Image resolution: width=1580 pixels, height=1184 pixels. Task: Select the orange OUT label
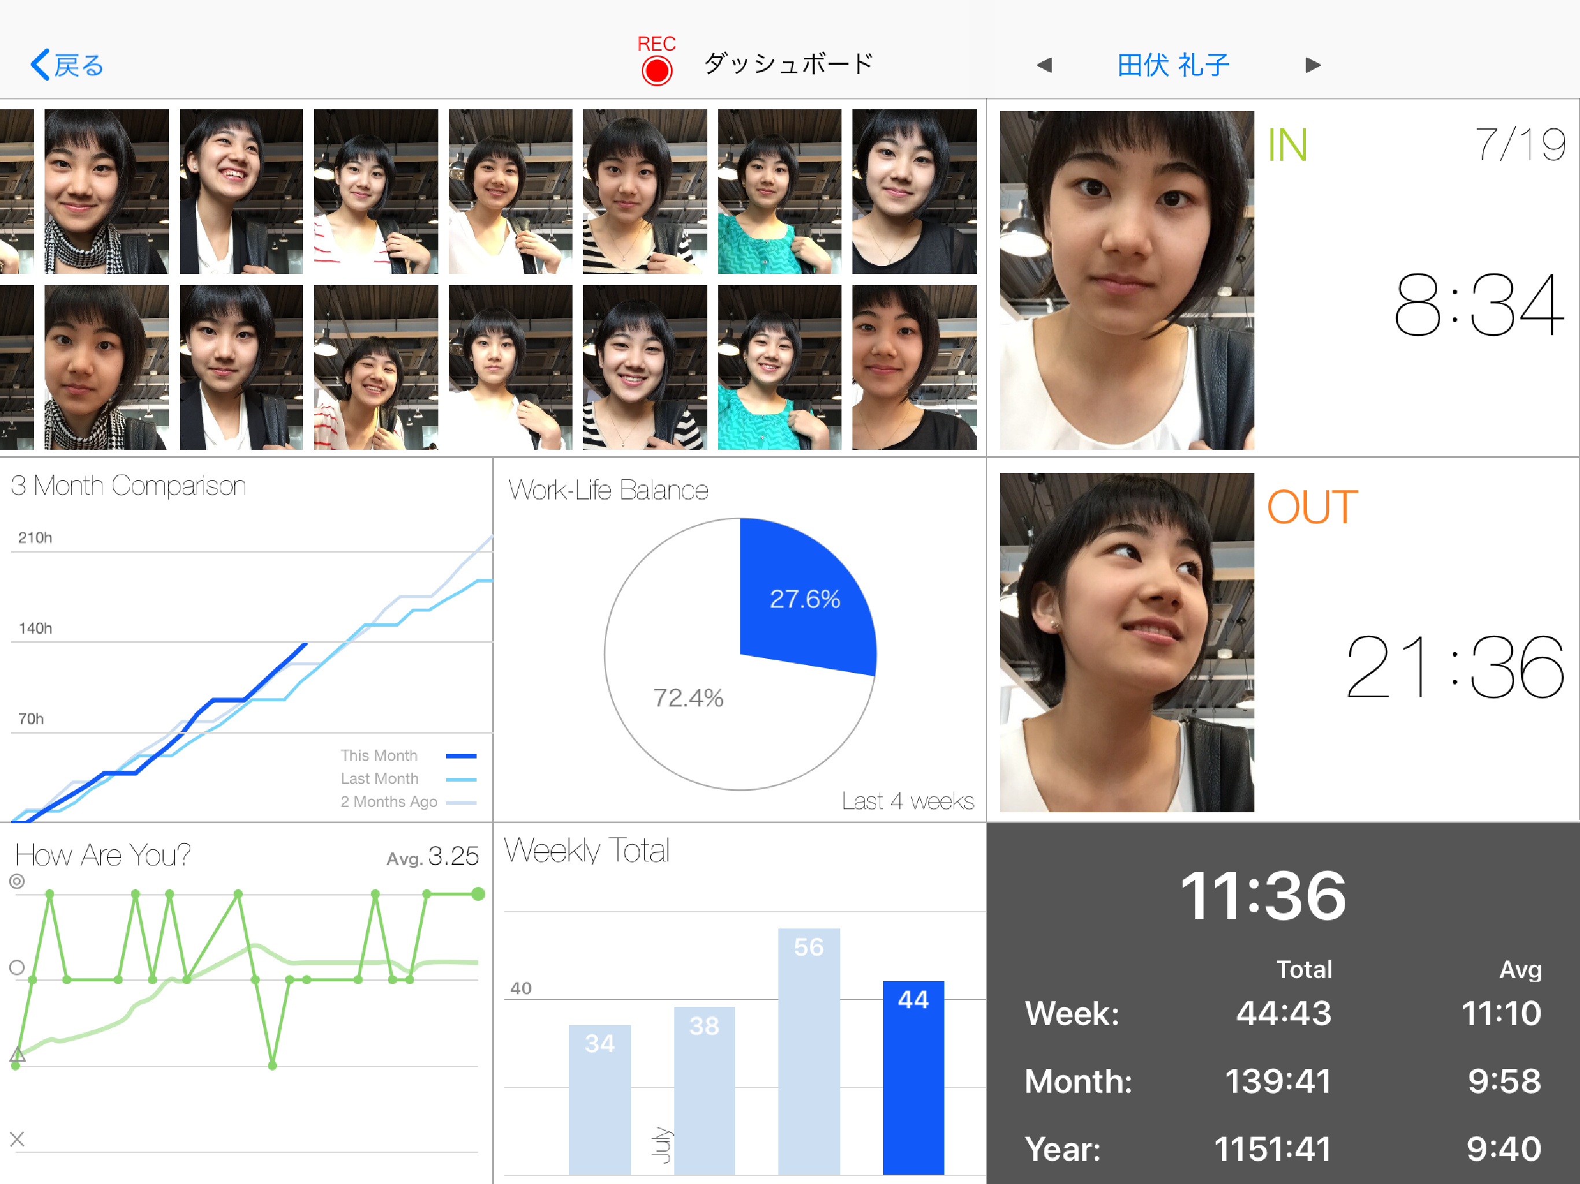1312,507
